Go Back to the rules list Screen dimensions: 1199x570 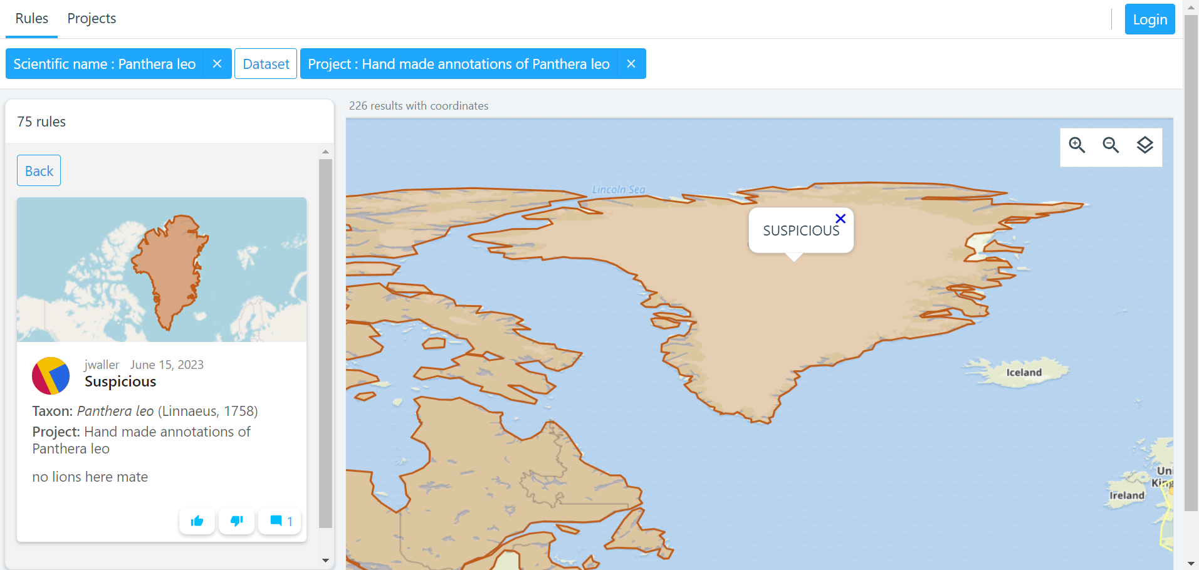39,171
